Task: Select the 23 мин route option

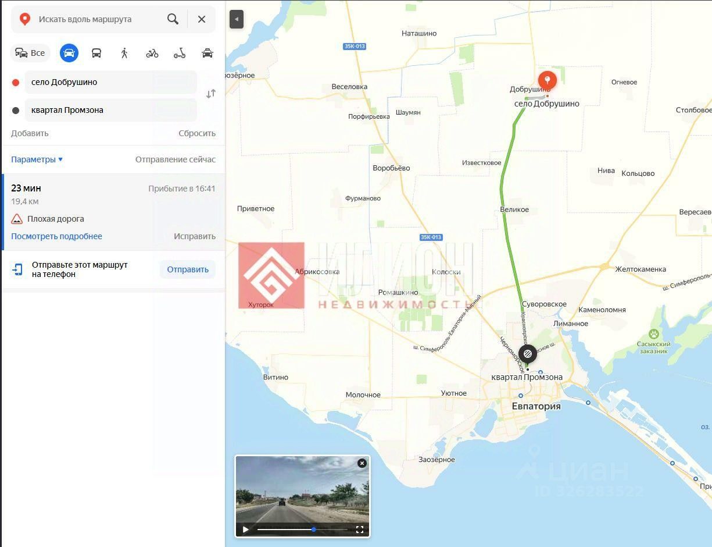Action: tap(113, 212)
